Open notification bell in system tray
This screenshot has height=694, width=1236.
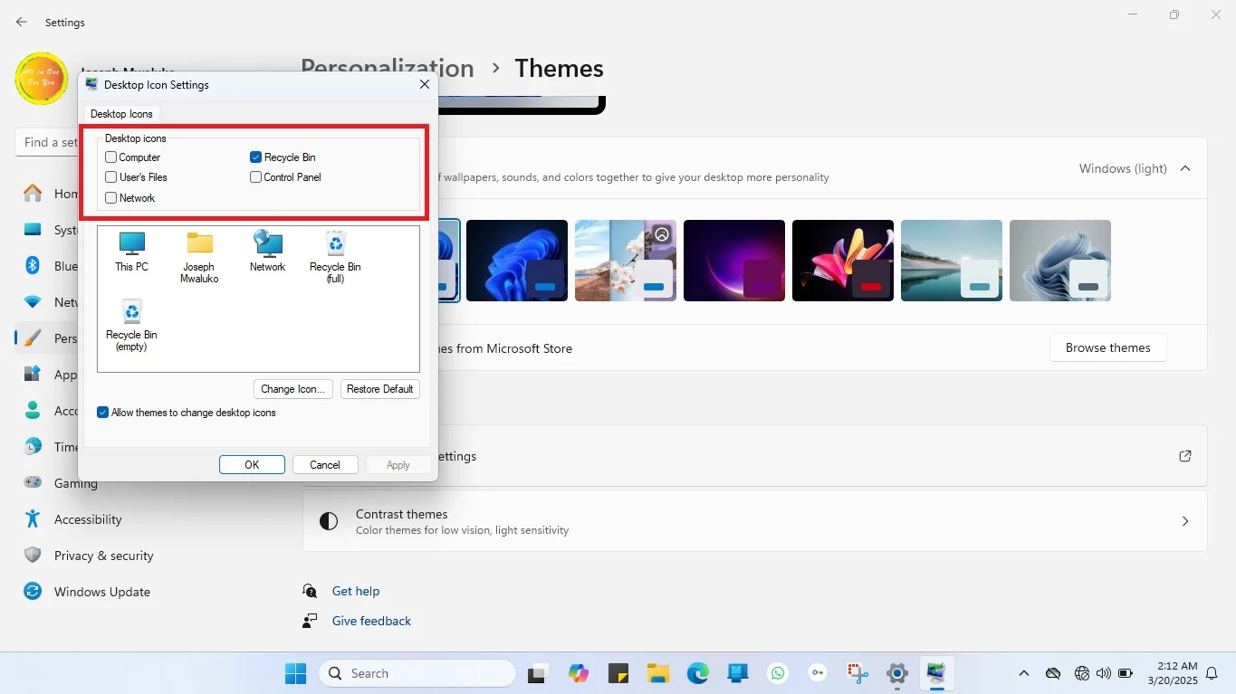click(1211, 673)
